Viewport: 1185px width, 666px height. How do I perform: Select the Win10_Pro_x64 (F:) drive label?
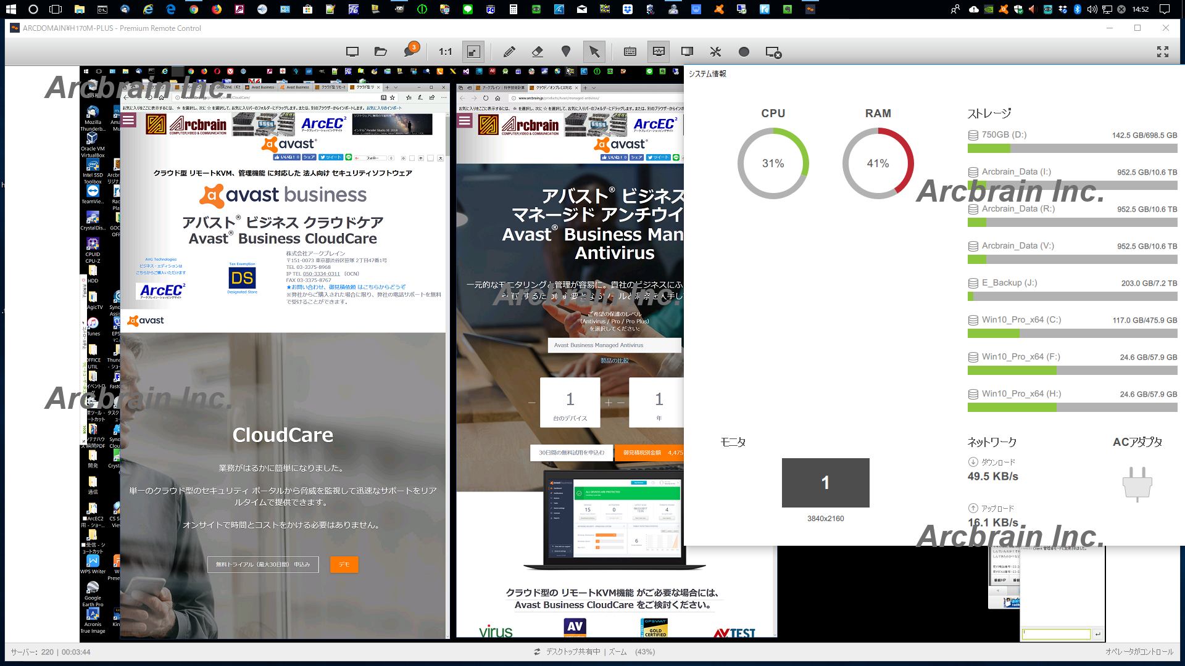click(1021, 357)
